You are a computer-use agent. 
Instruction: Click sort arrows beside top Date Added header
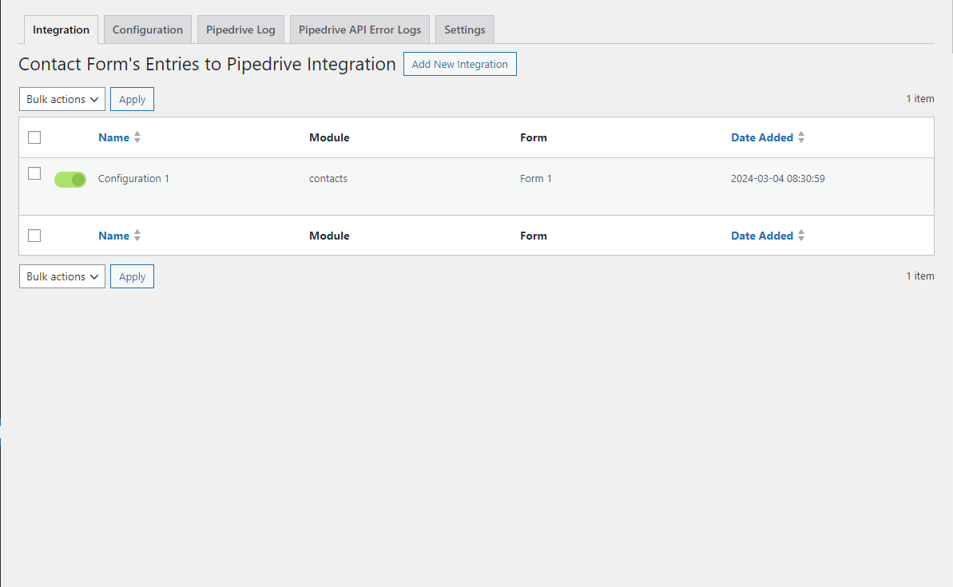pyautogui.click(x=801, y=137)
